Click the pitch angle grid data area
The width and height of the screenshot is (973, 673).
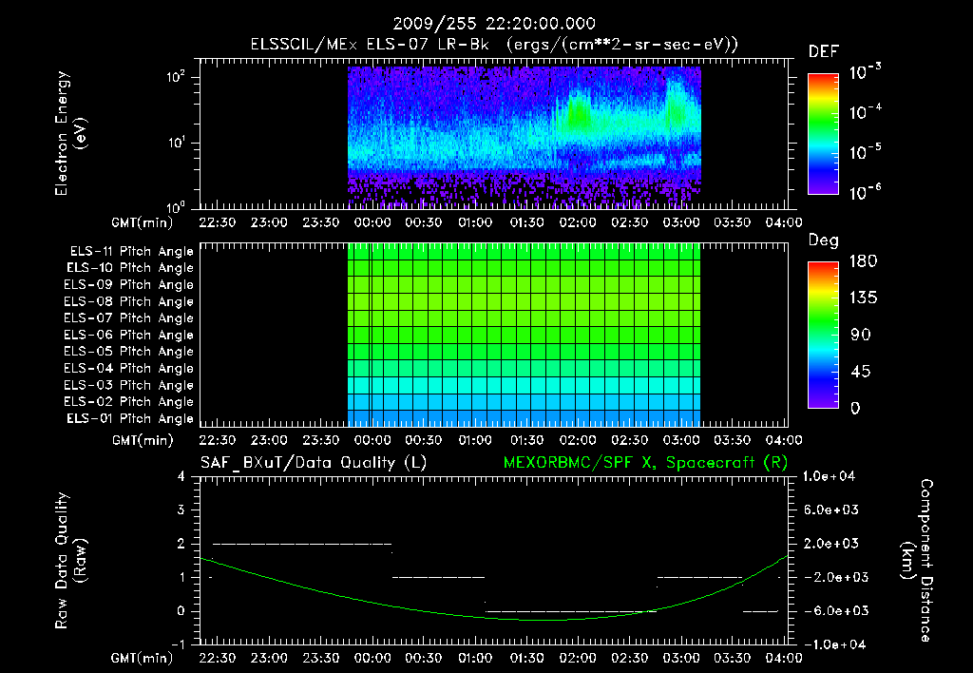pos(525,336)
